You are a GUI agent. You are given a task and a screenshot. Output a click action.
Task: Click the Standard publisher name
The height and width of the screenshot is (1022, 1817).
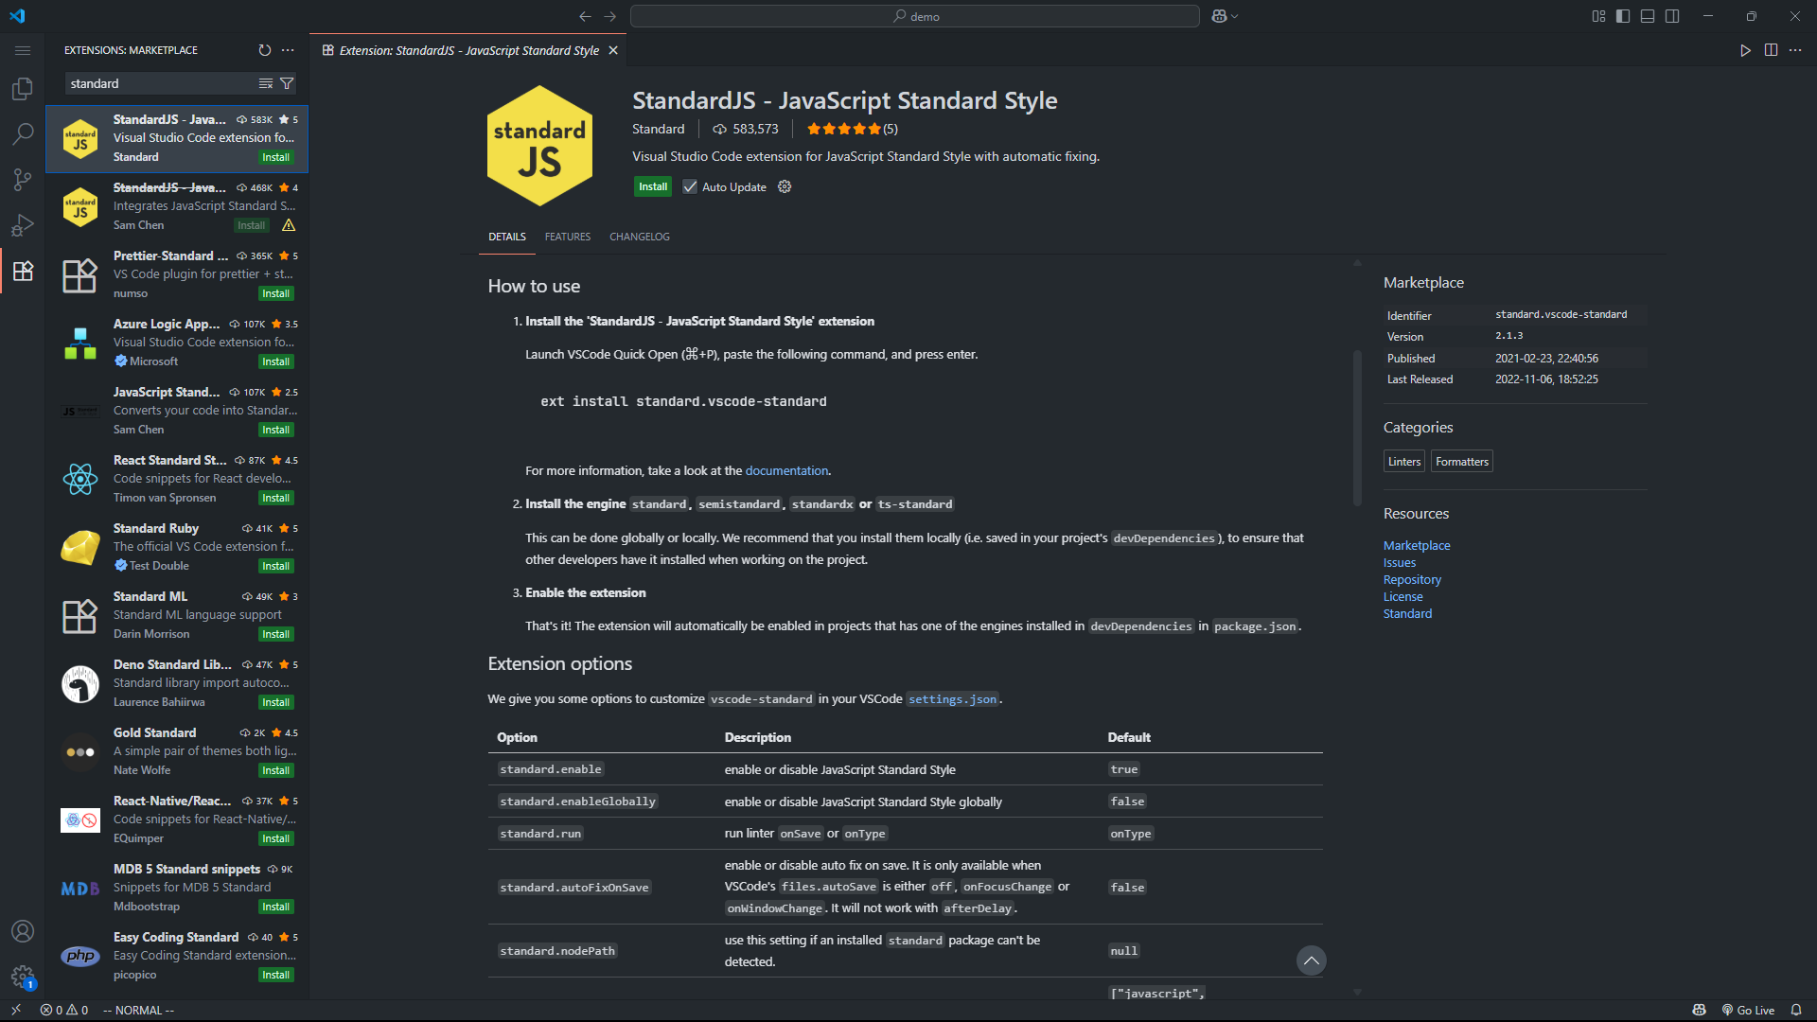tap(659, 129)
